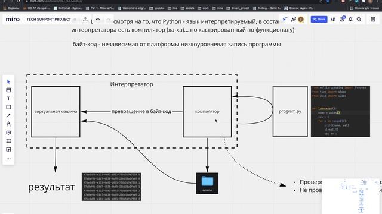Open the dream_project bookmarks folder

pos(238,8)
